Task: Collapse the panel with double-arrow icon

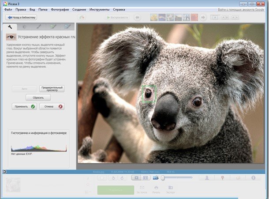Action: [5, 172]
